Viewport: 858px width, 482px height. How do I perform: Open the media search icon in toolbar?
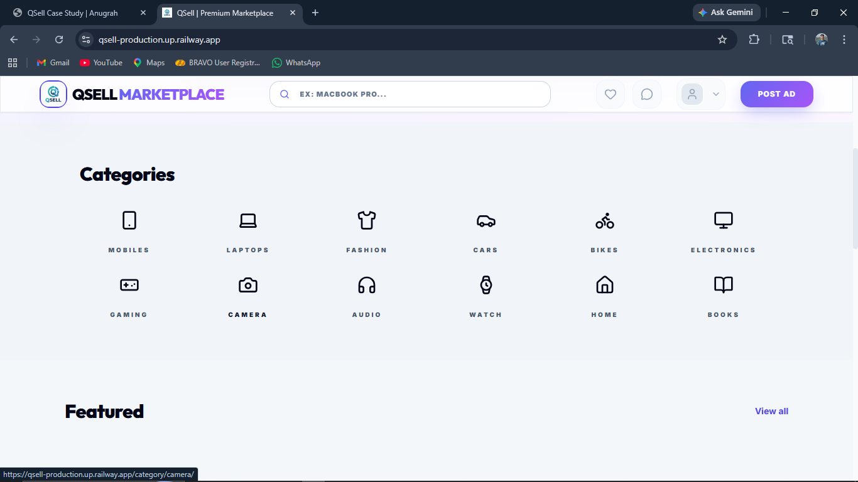[788, 40]
